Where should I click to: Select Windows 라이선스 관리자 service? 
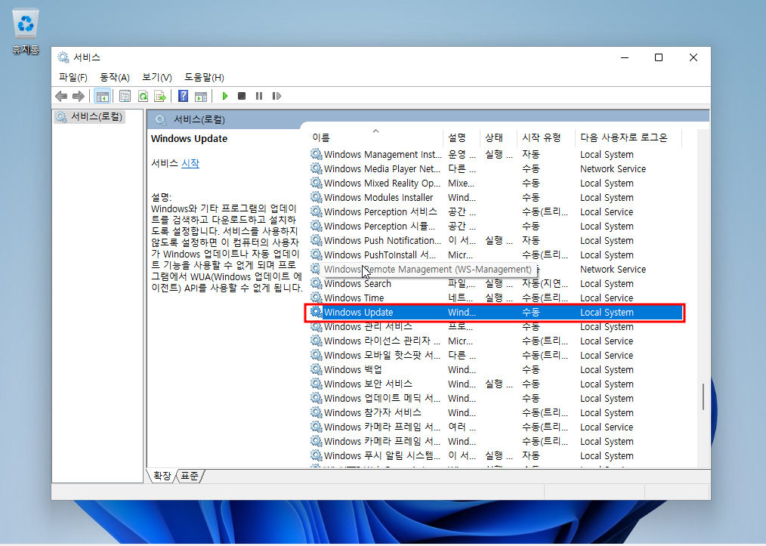(x=496, y=341)
